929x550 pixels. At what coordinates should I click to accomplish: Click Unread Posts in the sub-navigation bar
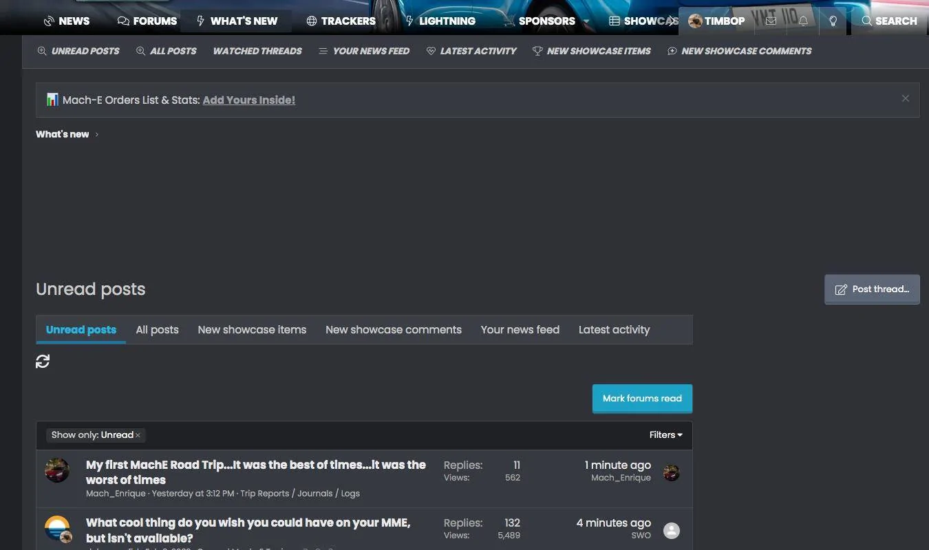(x=78, y=51)
